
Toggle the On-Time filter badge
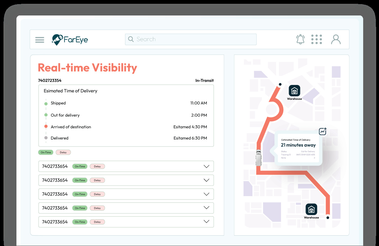click(46, 152)
